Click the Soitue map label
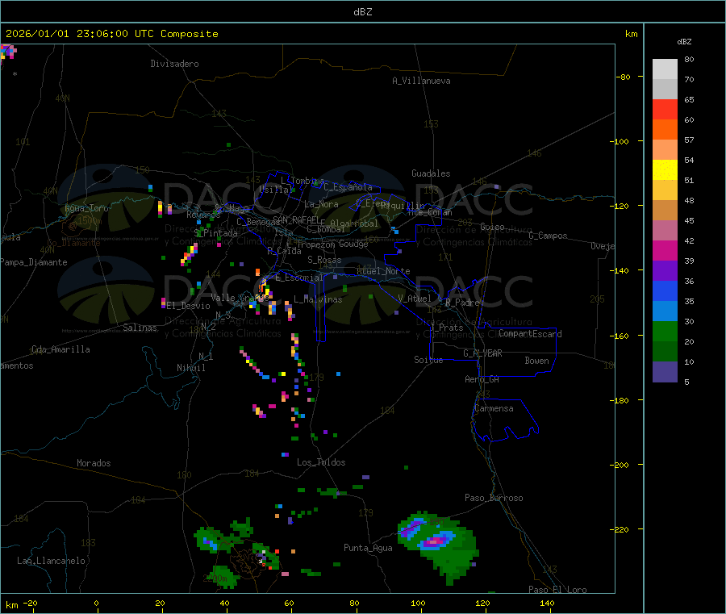 [x=429, y=360]
